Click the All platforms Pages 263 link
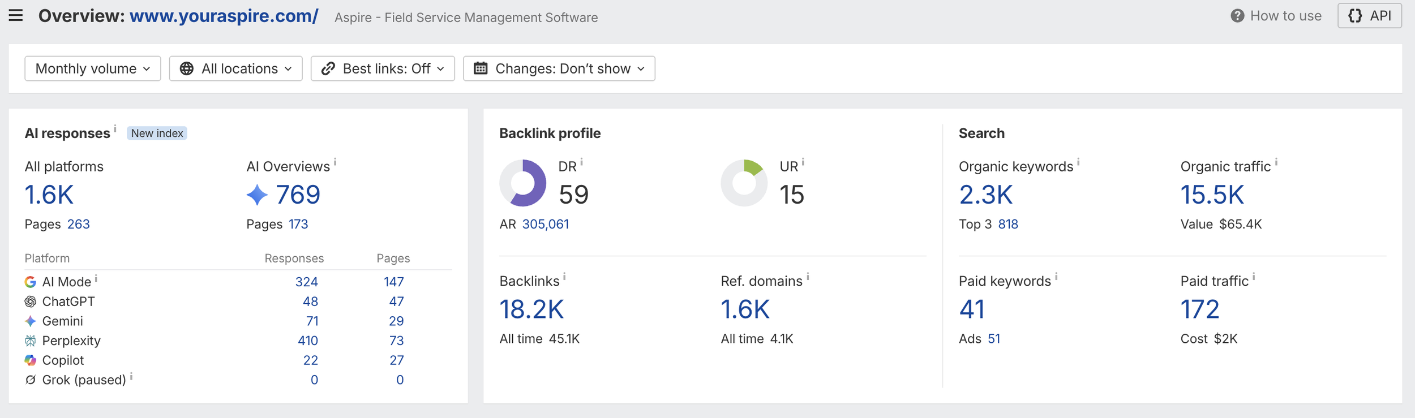This screenshot has height=418, width=1415. click(x=79, y=224)
